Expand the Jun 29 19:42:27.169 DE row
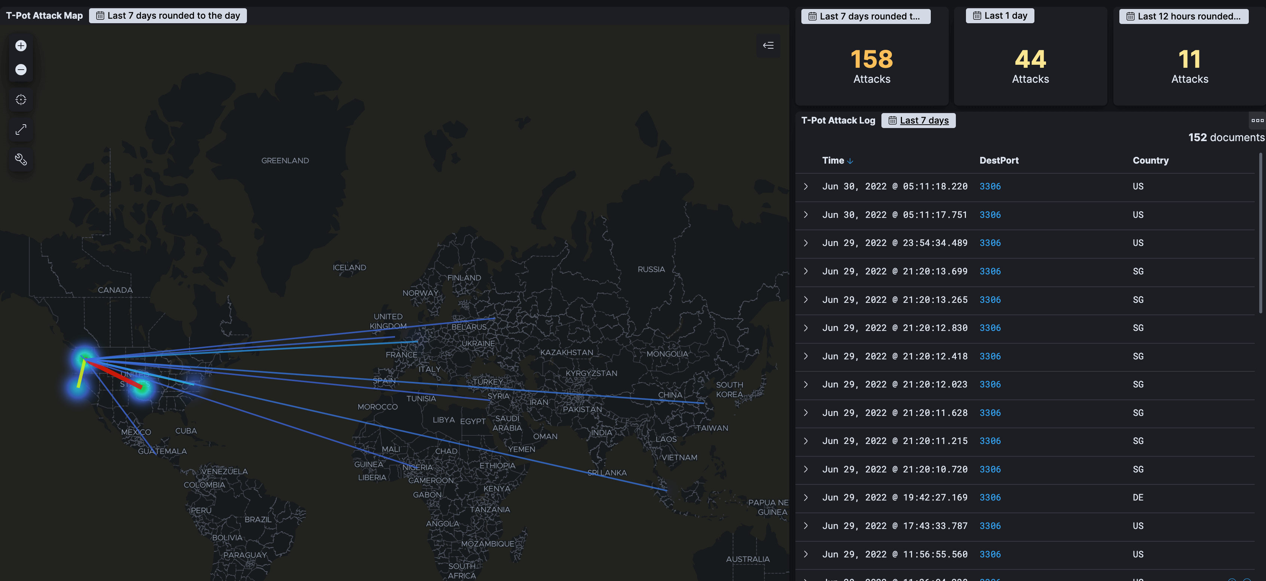Screen dimensions: 1266x581 tap(806, 498)
